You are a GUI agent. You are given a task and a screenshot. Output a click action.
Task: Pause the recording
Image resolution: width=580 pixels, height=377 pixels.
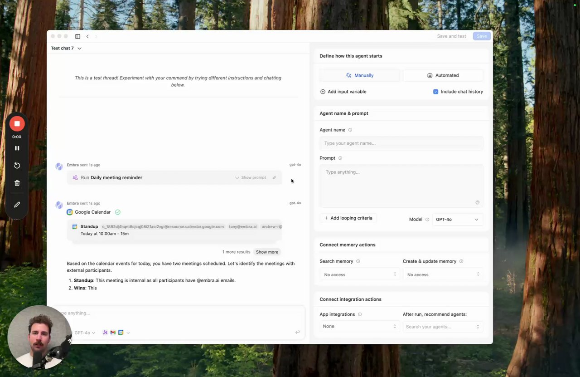(17, 148)
